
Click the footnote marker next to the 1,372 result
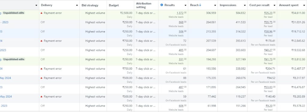coord(185,13)
